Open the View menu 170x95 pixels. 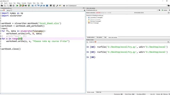click(38, 3)
